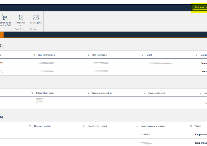This screenshot has width=207, height=146.
Task: Filter by Motif funnel icon
Action: point(143,55)
